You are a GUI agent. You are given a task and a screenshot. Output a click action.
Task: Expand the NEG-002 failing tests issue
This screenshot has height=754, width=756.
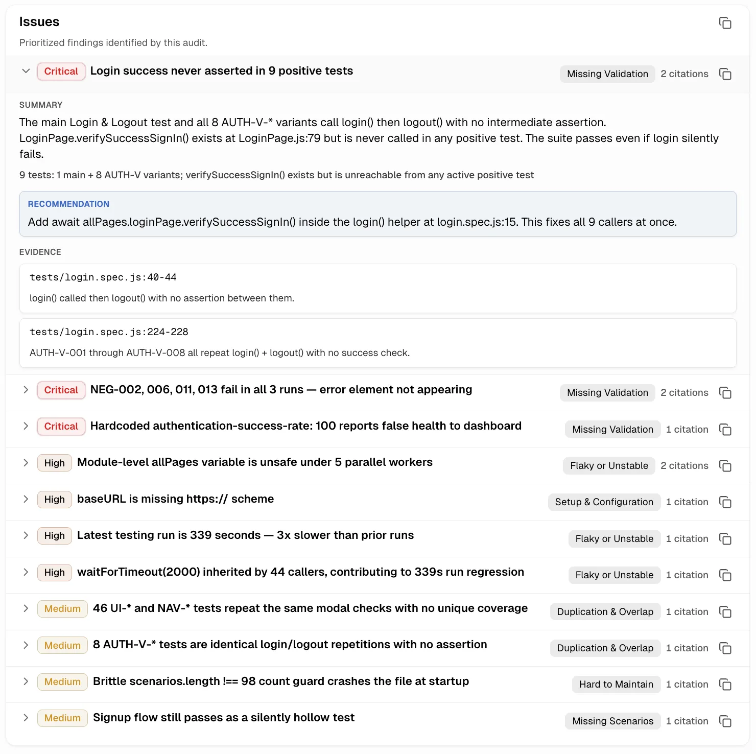click(x=26, y=390)
